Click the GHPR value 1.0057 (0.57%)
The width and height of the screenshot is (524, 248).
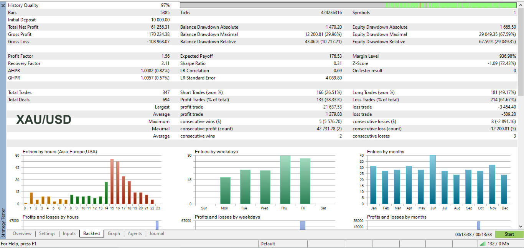[x=155, y=78]
